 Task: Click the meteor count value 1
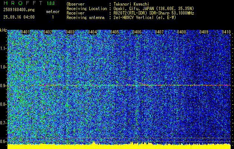tap(53, 17)
